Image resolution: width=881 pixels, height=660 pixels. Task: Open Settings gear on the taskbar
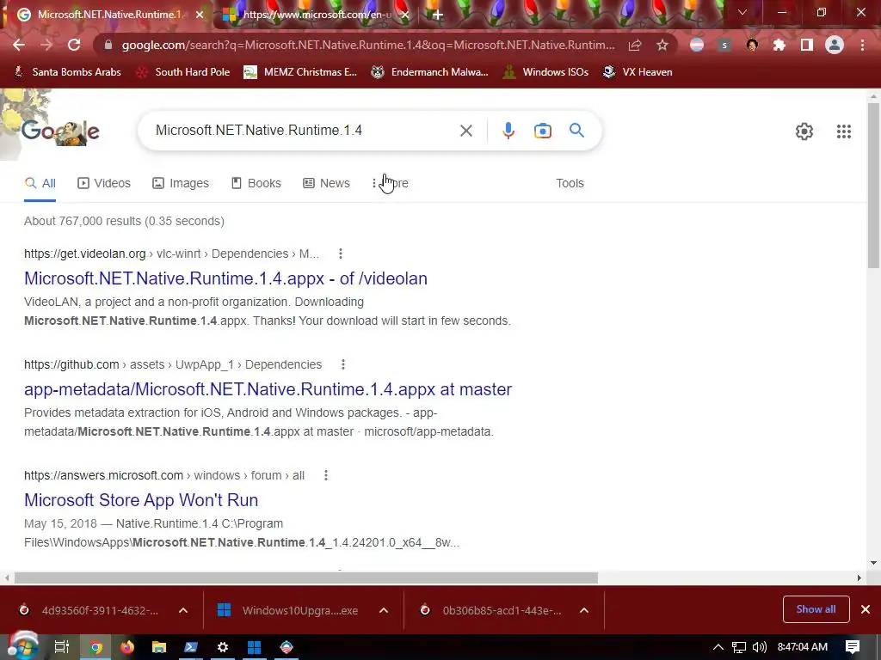point(223,647)
